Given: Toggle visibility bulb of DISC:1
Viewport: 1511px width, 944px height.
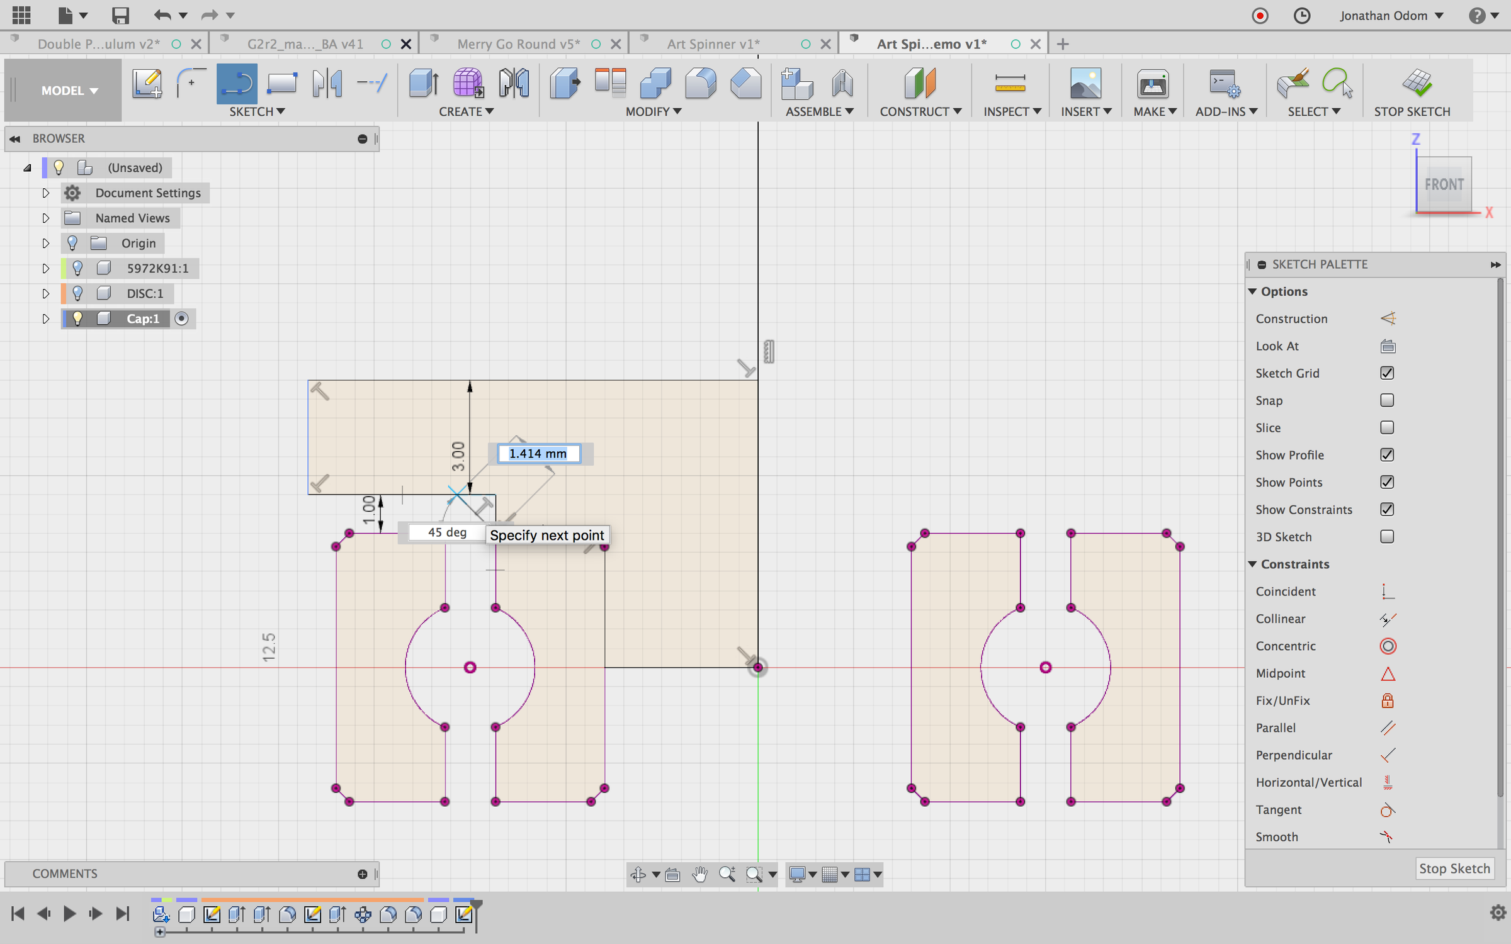Looking at the screenshot, I should 77,293.
